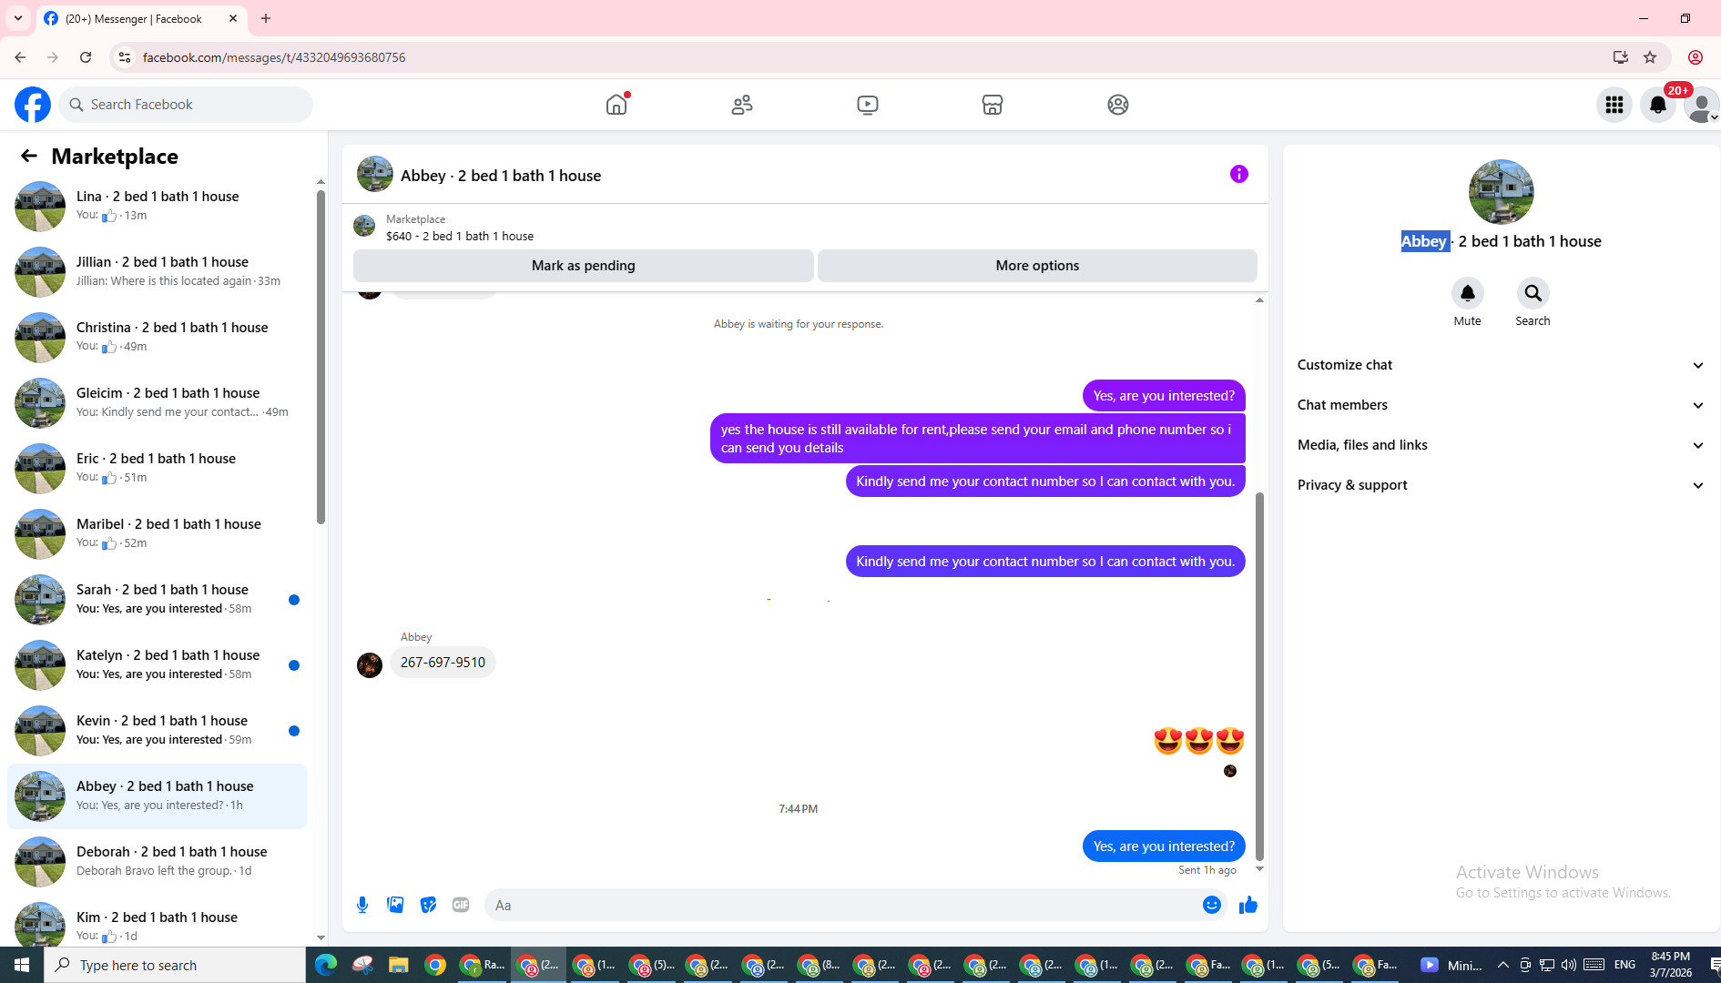Send a voice clip with the microphone

[362, 905]
